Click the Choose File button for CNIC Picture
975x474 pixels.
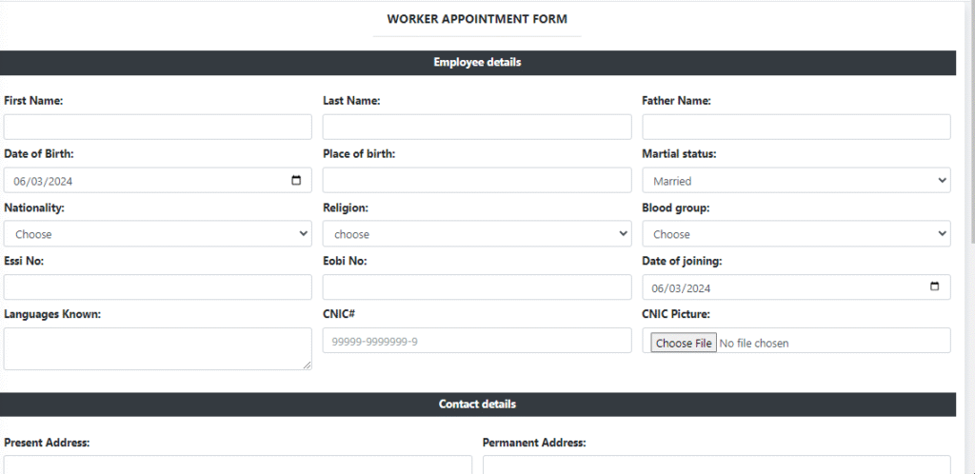[x=684, y=343]
